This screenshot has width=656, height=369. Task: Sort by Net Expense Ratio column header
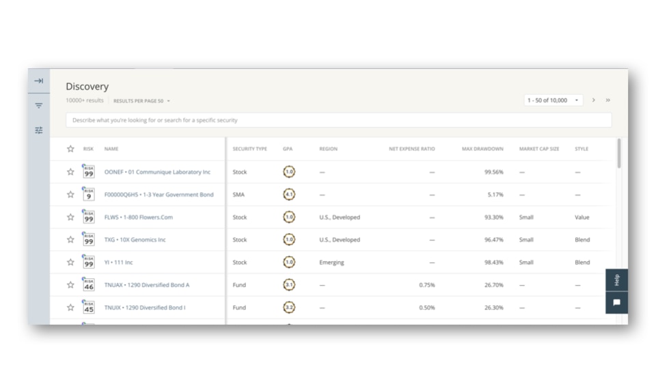click(x=411, y=149)
